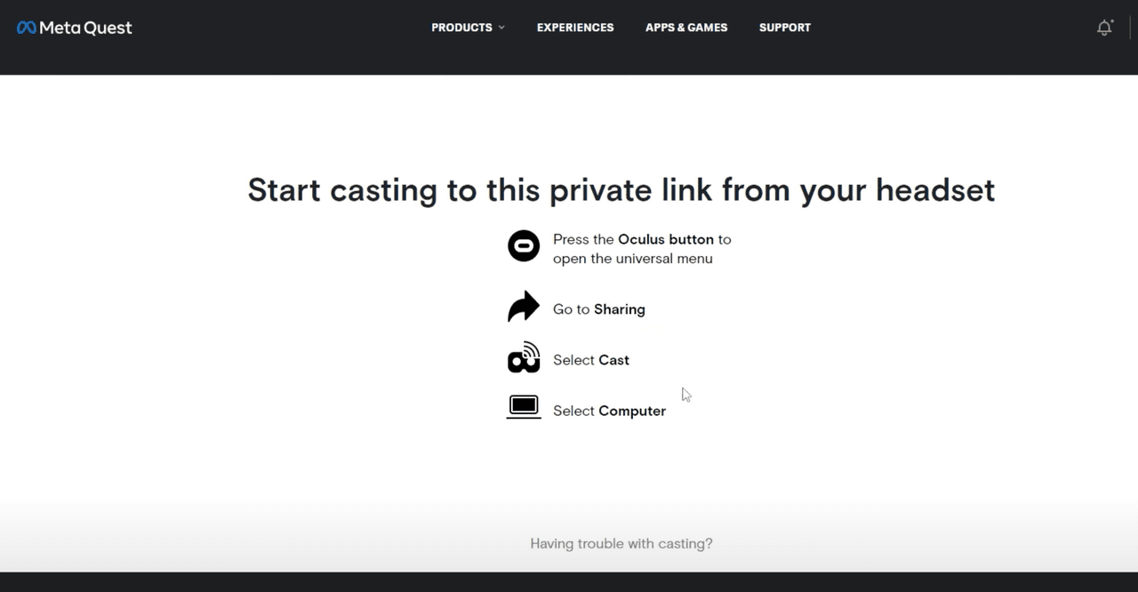Click the Meta Quest wordmark text
This screenshot has width=1138, height=592.
pos(85,28)
